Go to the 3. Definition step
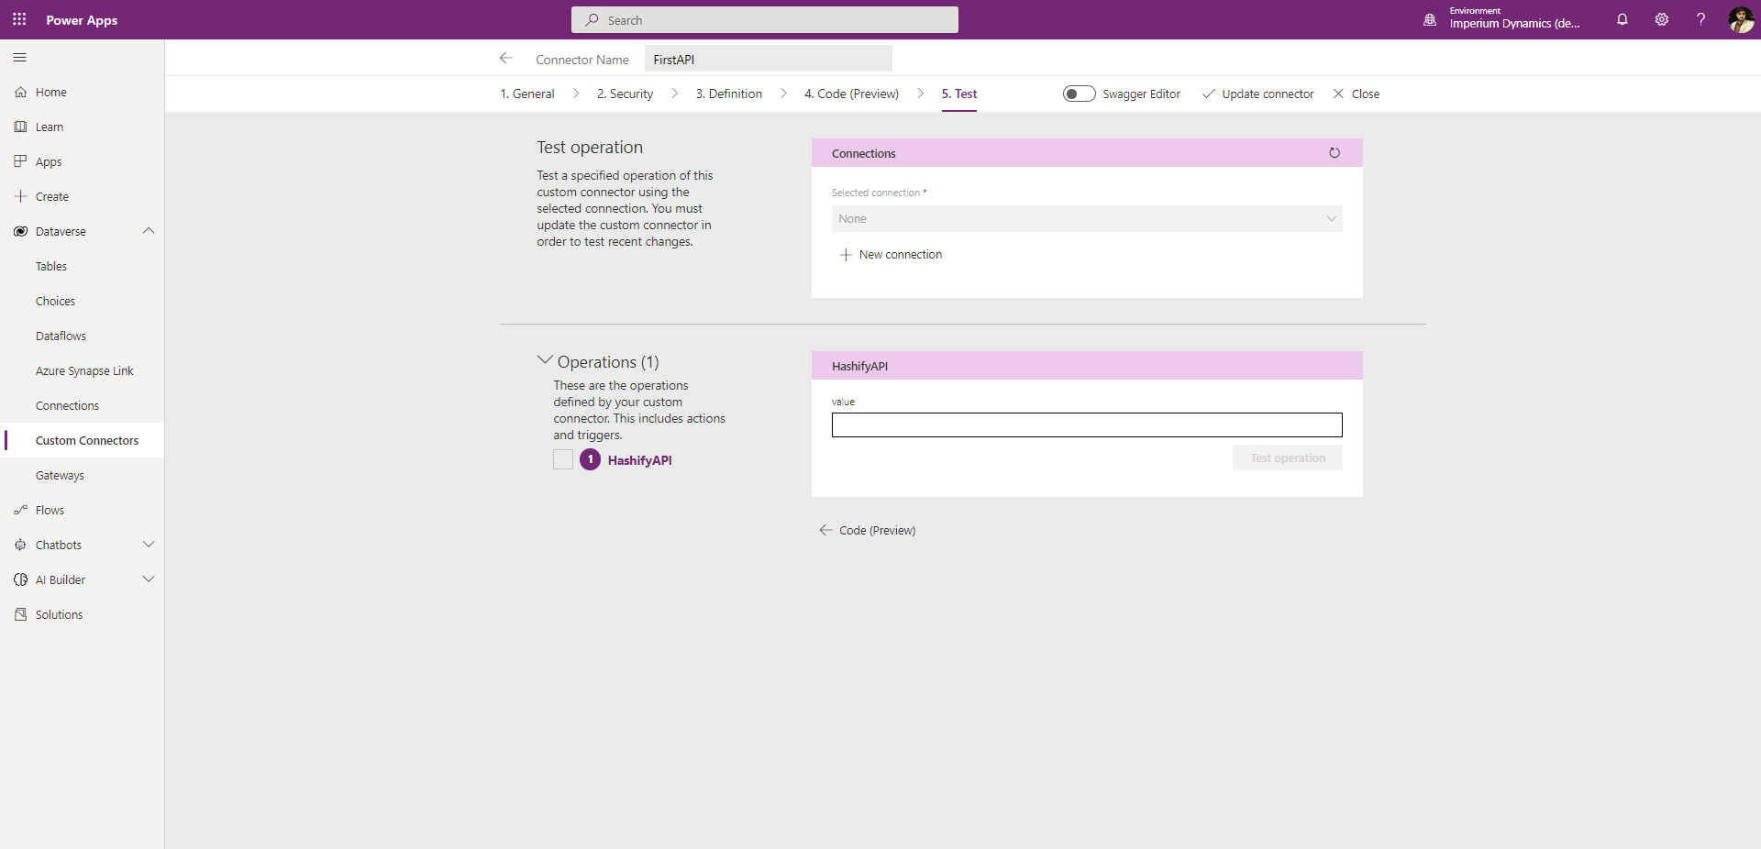The image size is (1761, 849). point(728,94)
